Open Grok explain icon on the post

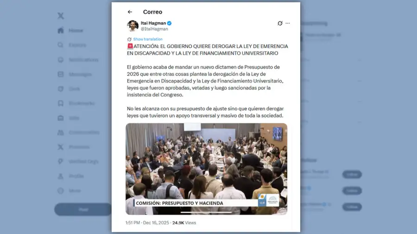click(280, 23)
